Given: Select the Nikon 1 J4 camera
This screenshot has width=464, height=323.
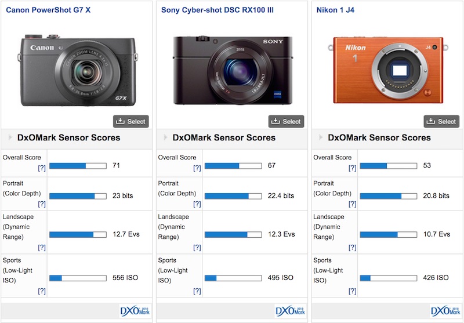Looking at the screenshot, I should pyautogui.click(x=441, y=121).
